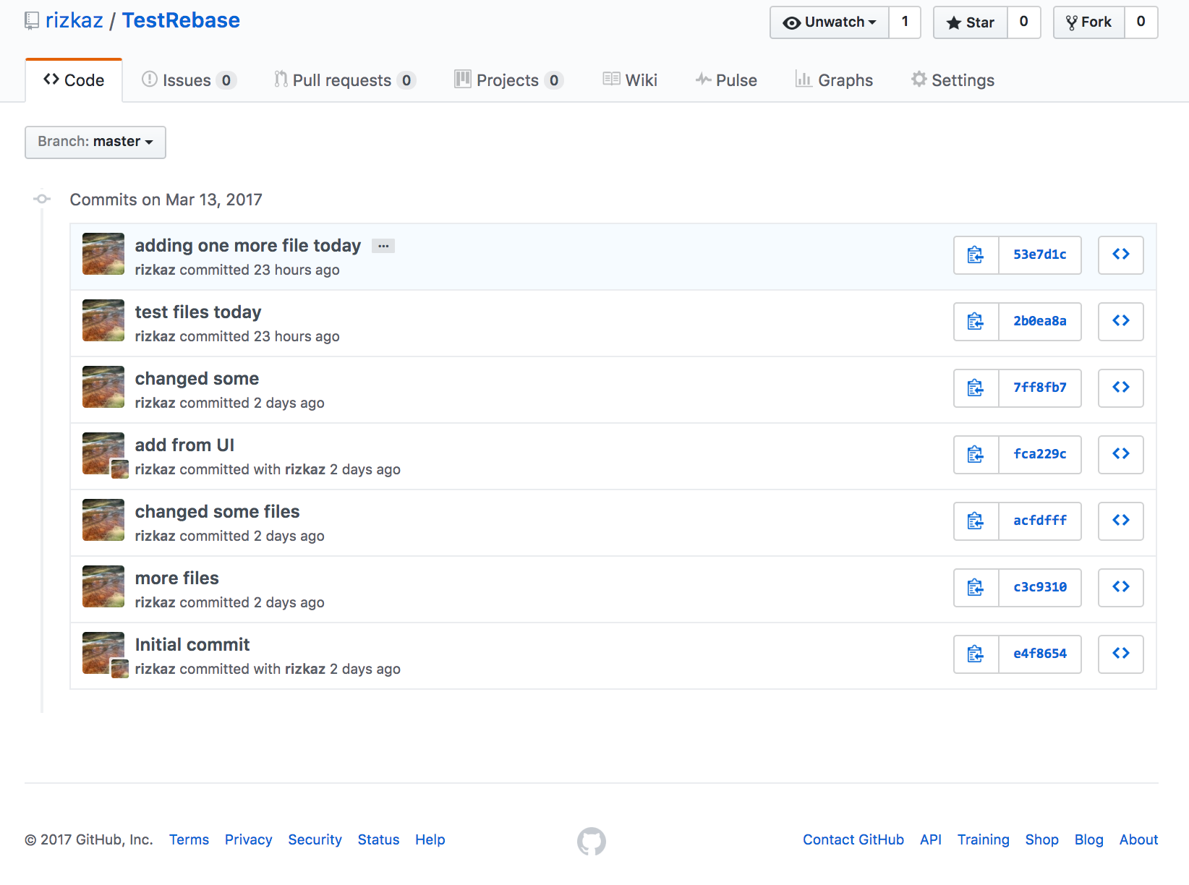Open the stargazers count next to Star
This screenshot has width=1189, height=885.
click(x=1024, y=22)
